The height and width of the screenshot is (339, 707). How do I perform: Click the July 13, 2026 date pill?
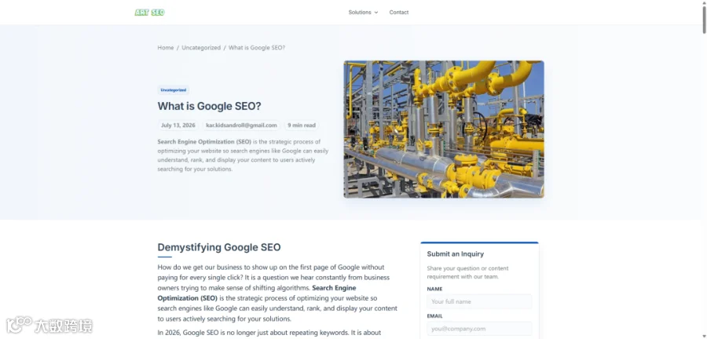pyautogui.click(x=178, y=125)
